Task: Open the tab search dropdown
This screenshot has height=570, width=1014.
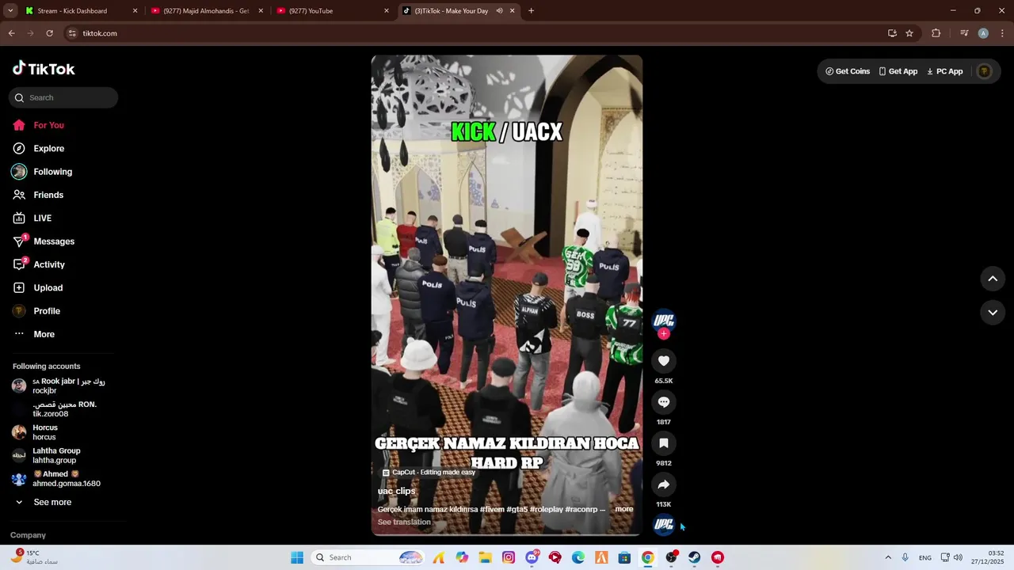Action: (10, 11)
